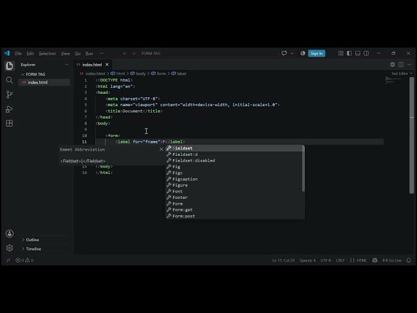This screenshot has width=417, height=313.
Task: Open index.html in the file tree
Action: pyautogui.click(x=38, y=83)
